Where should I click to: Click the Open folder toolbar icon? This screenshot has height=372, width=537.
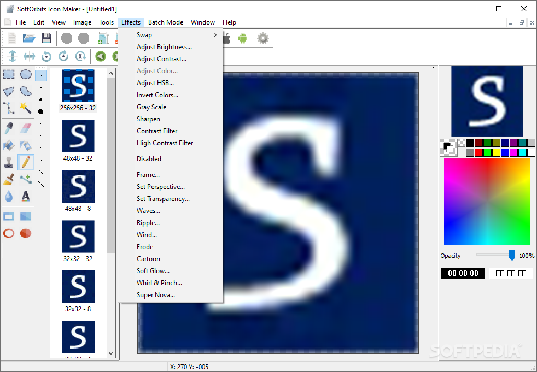coord(29,38)
